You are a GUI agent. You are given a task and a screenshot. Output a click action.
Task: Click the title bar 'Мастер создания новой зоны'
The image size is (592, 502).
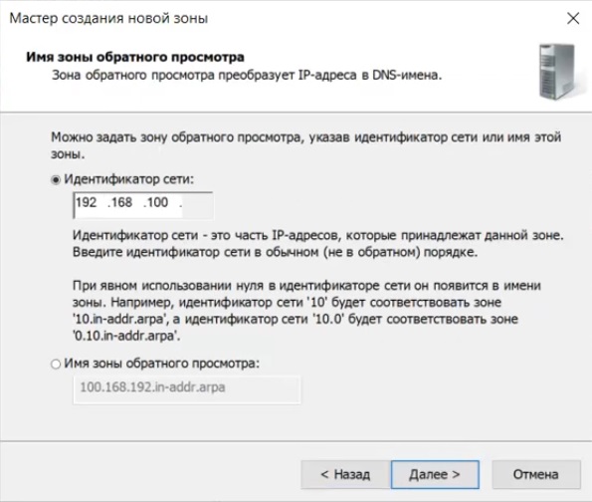[108, 18]
